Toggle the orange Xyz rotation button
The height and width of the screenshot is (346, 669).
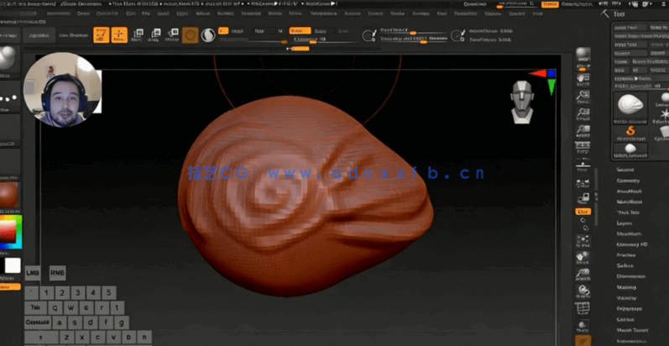click(x=583, y=212)
